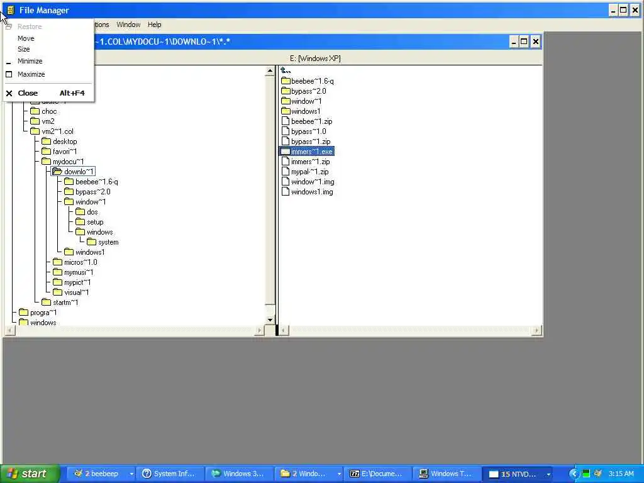Select choc folder icon in tree
The width and height of the screenshot is (644, 483).
tap(35, 111)
